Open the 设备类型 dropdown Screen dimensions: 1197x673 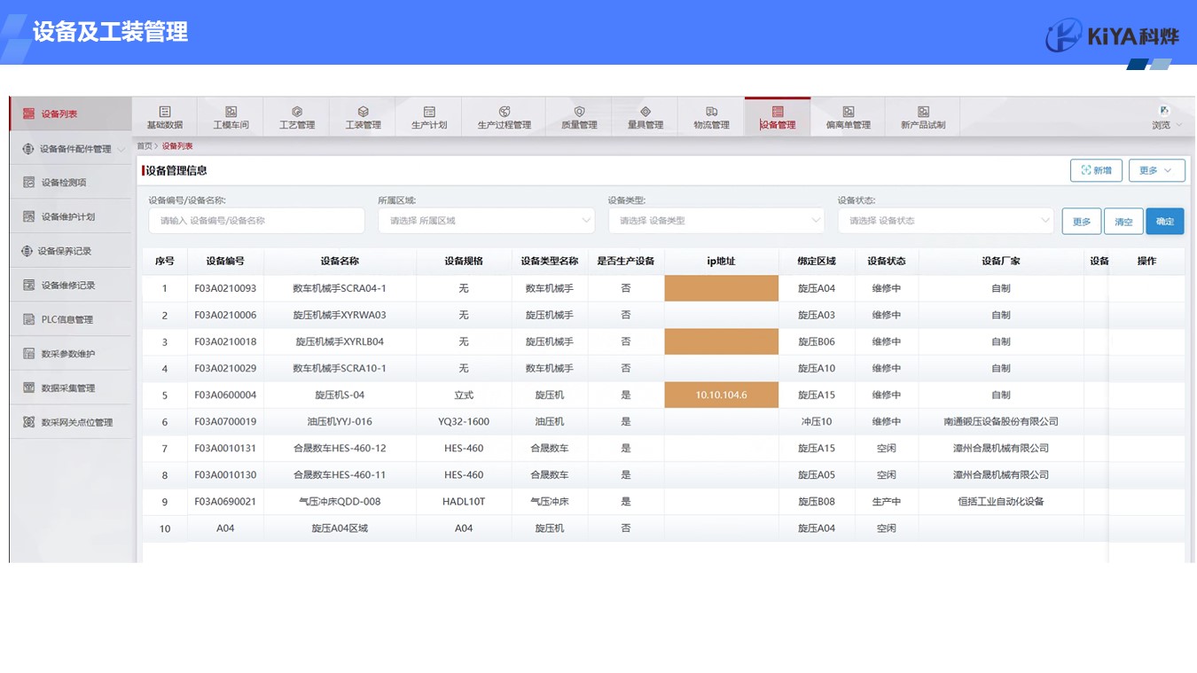[716, 221]
